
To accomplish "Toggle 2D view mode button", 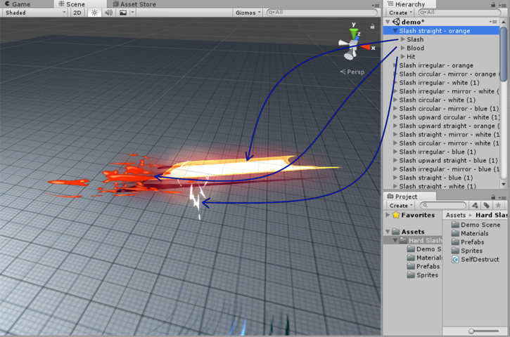I will coord(77,13).
